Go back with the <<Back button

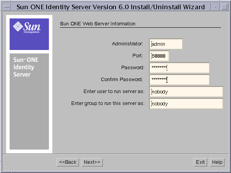pos(68,162)
